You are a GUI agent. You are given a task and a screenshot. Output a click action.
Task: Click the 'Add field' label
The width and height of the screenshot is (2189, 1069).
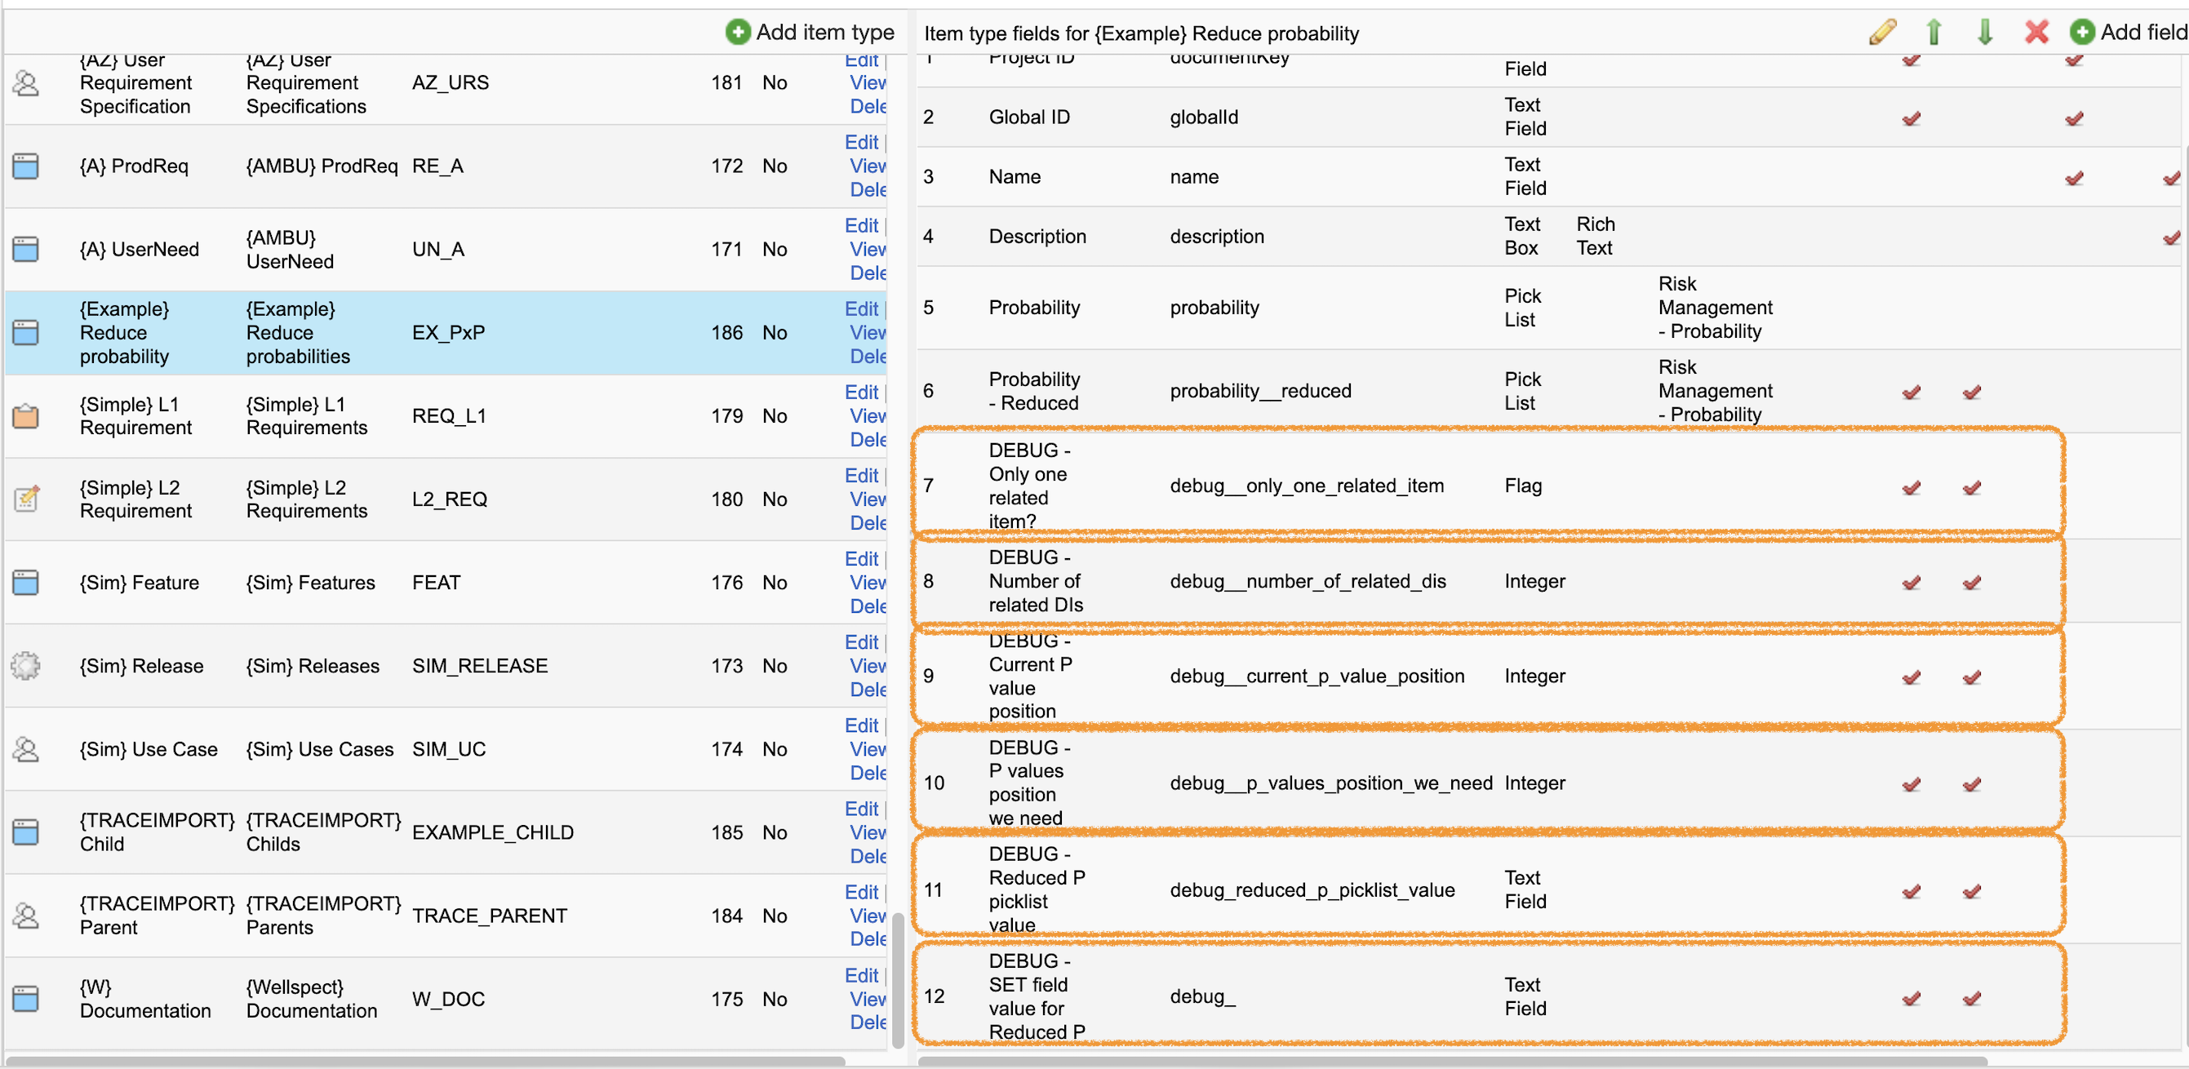click(x=2144, y=33)
